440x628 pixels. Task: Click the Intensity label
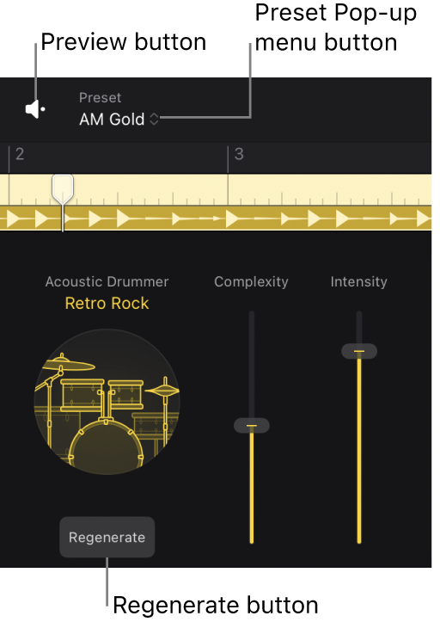click(359, 282)
